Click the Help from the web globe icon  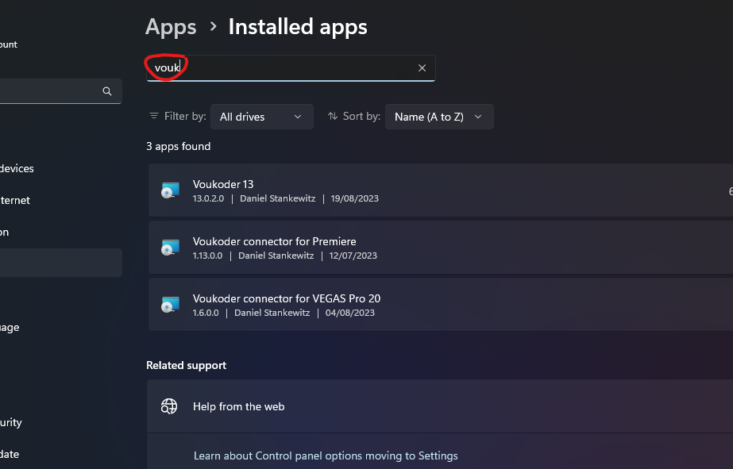169,406
